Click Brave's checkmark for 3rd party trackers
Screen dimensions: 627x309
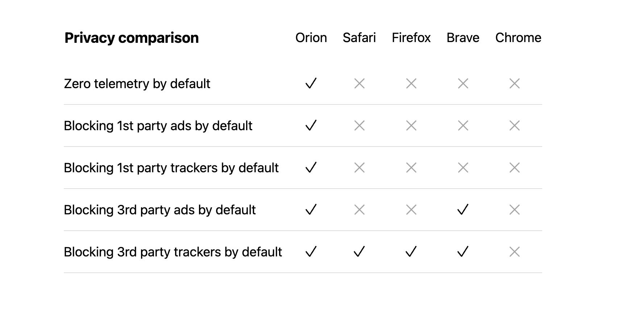[x=463, y=252]
